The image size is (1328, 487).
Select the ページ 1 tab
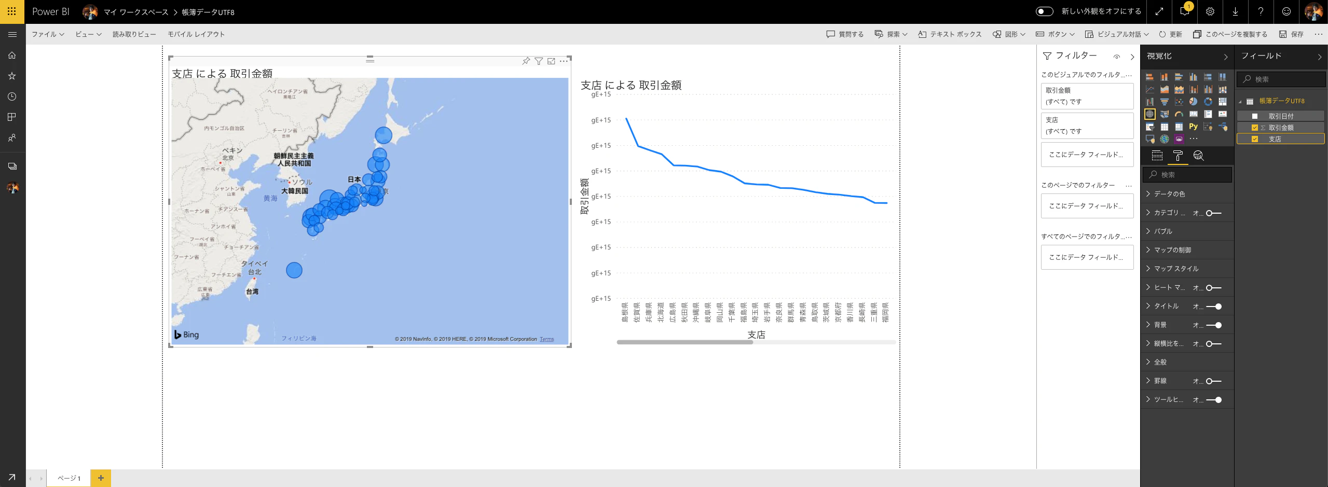pyautogui.click(x=69, y=478)
